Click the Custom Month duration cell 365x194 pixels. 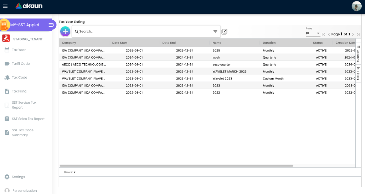pos(273,79)
